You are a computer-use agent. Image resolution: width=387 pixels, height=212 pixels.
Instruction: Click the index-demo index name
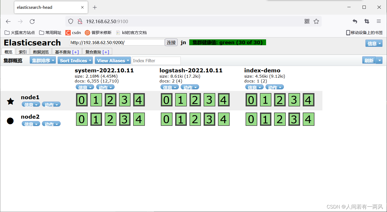click(x=262, y=70)
